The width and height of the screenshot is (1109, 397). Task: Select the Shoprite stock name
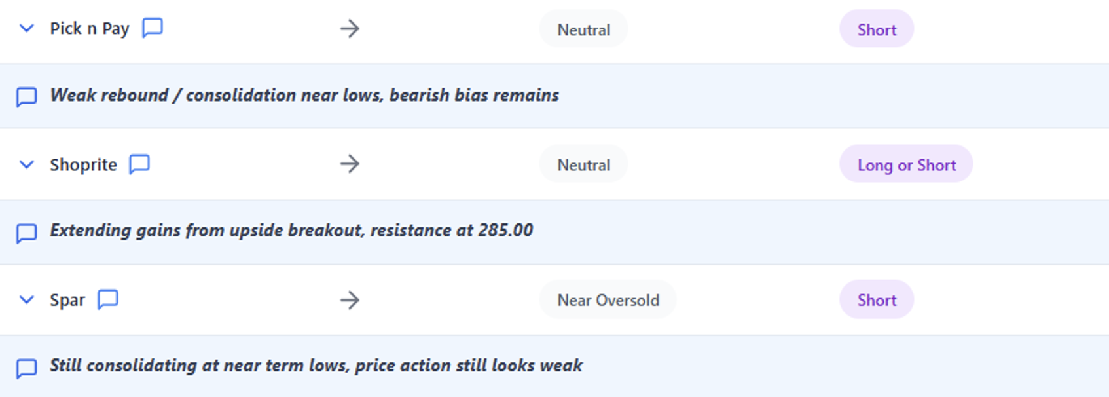83,164
